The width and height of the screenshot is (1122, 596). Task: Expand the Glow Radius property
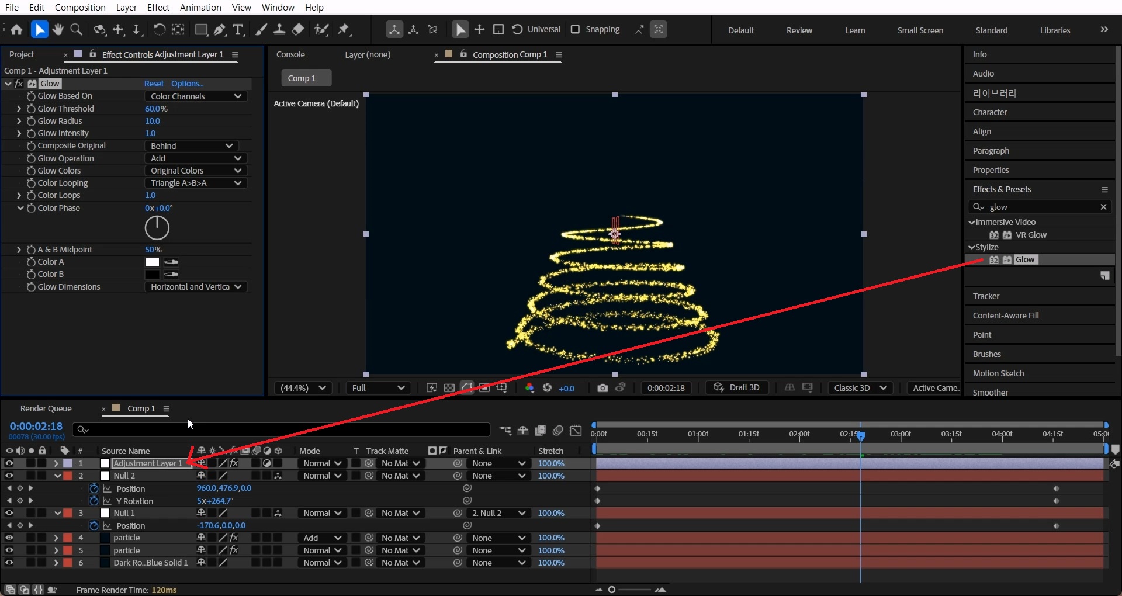pos(19,121)
